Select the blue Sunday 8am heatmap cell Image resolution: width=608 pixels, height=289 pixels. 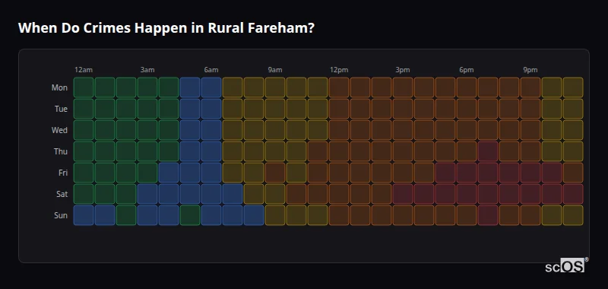(254, 215)
